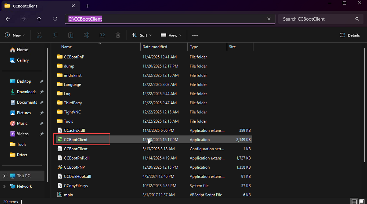Go up one folder level

coord(39,19)
